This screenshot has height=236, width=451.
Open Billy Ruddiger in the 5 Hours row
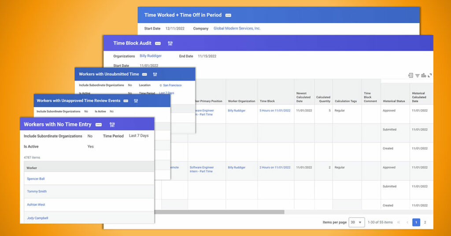pos(237,111)
